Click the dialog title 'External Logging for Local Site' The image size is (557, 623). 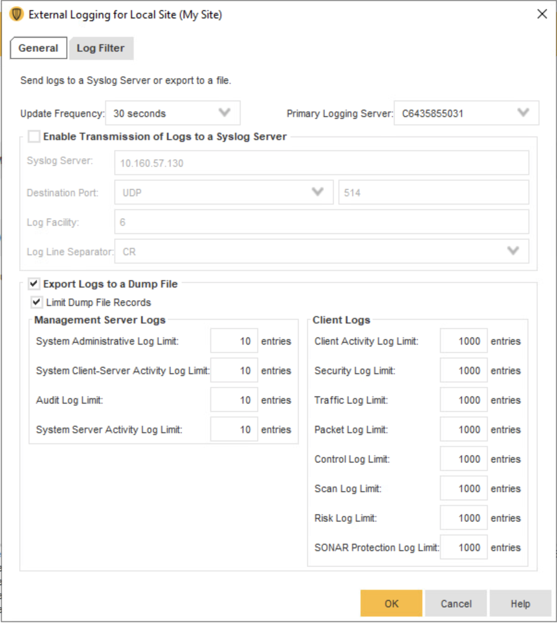click(x=125, y=15)
